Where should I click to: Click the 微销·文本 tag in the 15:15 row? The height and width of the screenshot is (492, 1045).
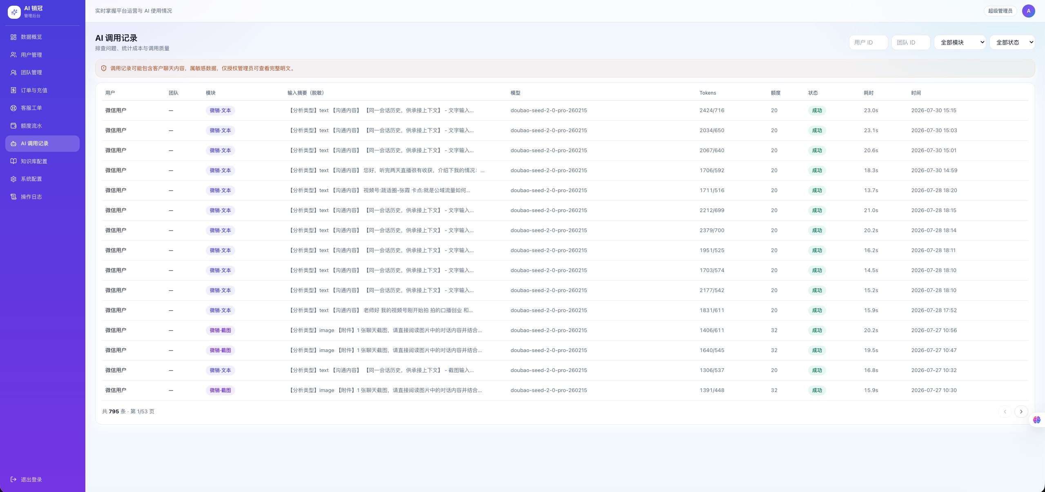pos(221,111)
